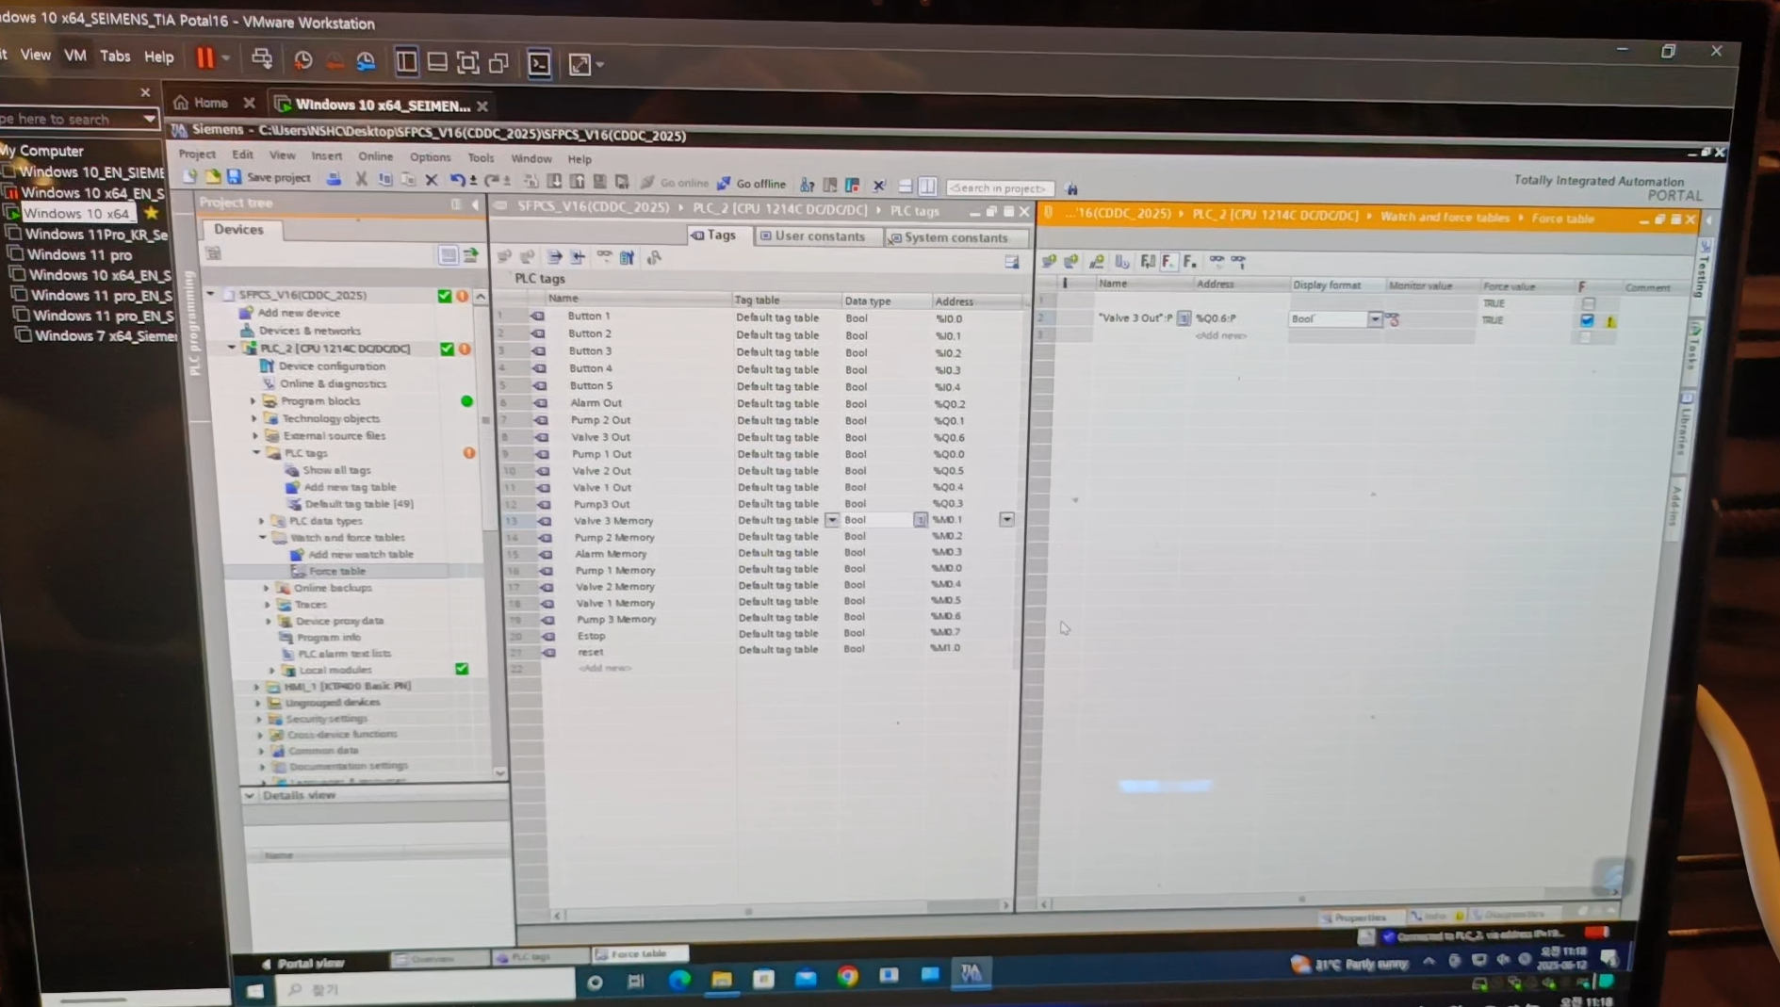Switch to the User constants tab
Screen dimensions: 1780x1007
812,236
